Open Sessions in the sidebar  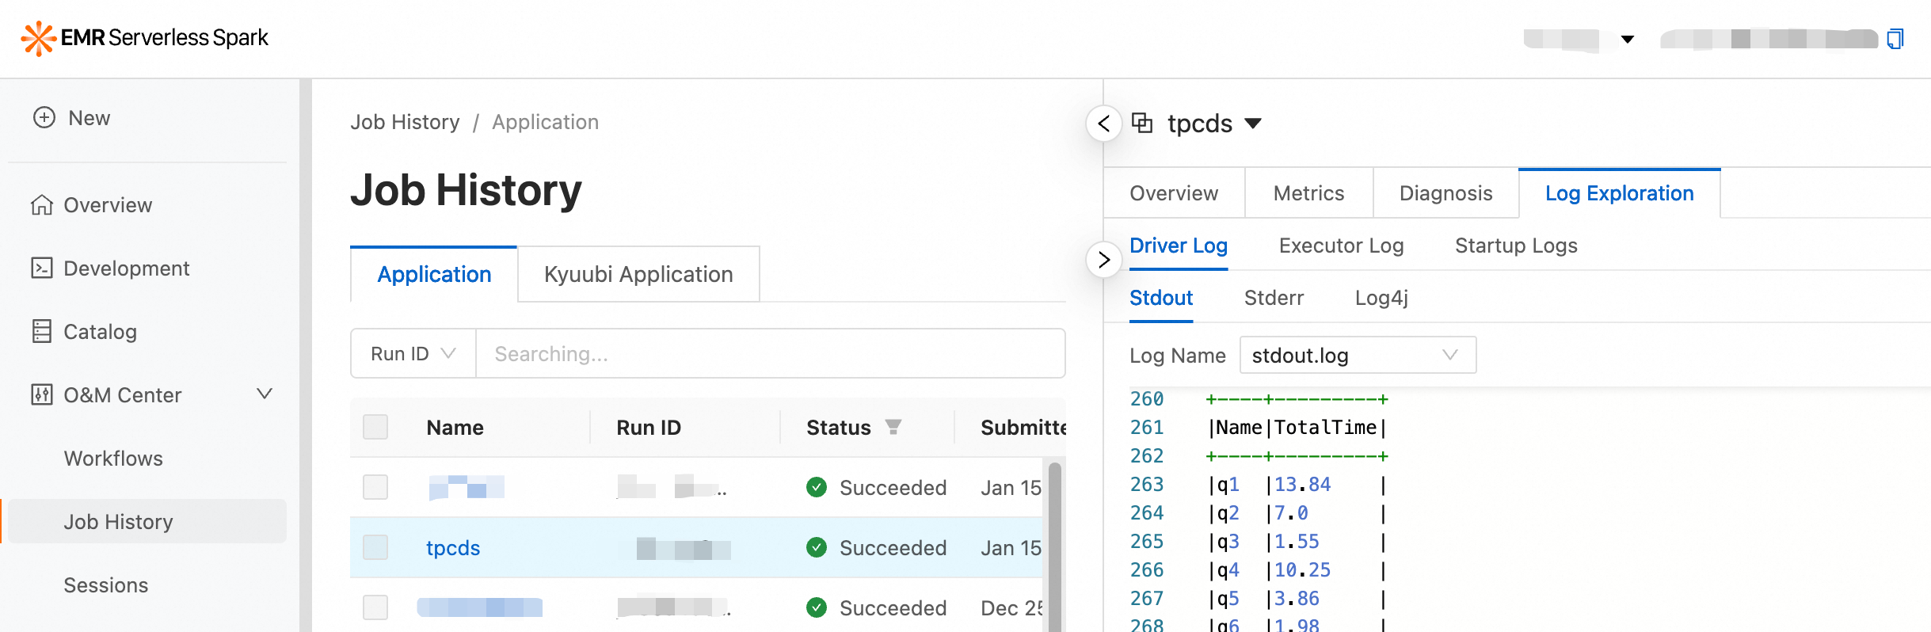[x=106, y=585]
